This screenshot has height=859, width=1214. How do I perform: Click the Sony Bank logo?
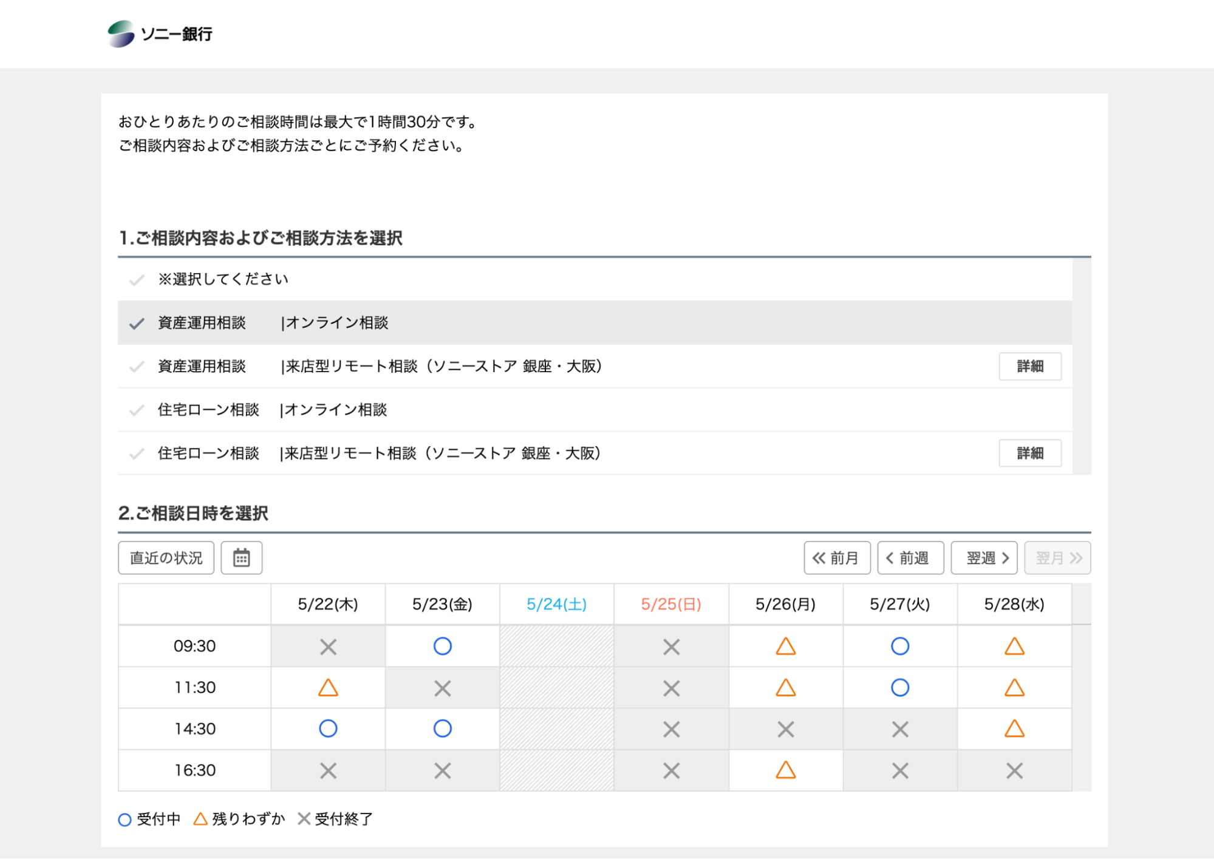point(160,34)
